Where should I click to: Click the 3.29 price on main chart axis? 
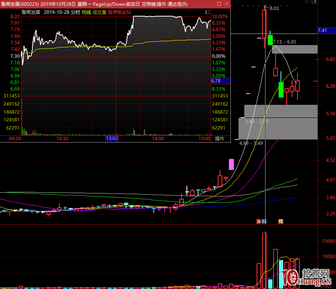(x=331, y=214)
